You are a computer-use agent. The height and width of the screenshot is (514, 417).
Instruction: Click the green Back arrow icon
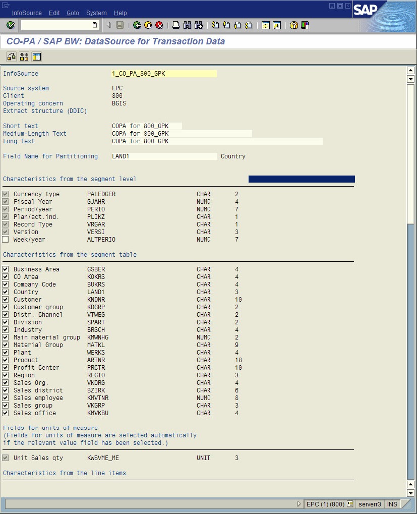(137, 25)
